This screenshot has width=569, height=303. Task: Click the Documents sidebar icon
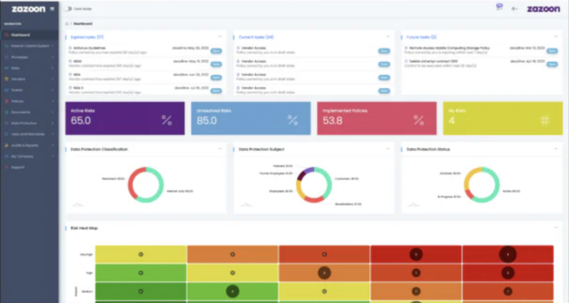click(x=7, y=112)
